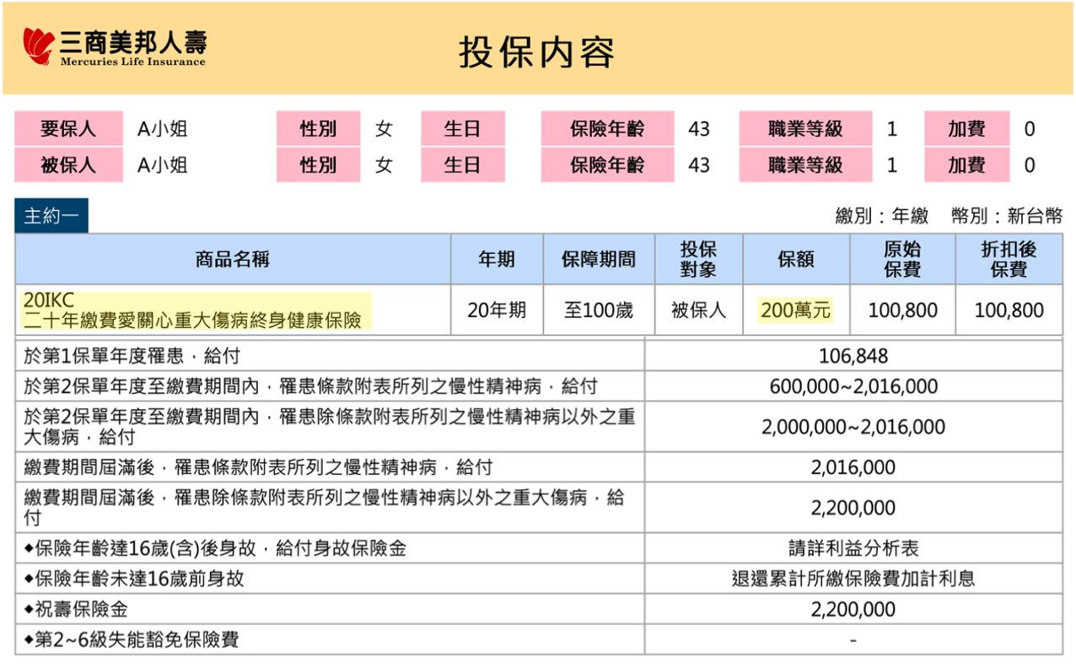
Task: Click the 保障期間 column header
Action: click(x=599, y=259)
